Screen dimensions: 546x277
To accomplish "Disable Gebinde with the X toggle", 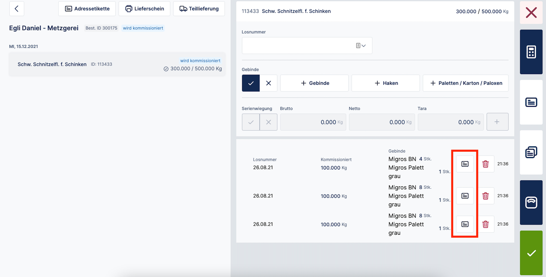I will [268, 83].
